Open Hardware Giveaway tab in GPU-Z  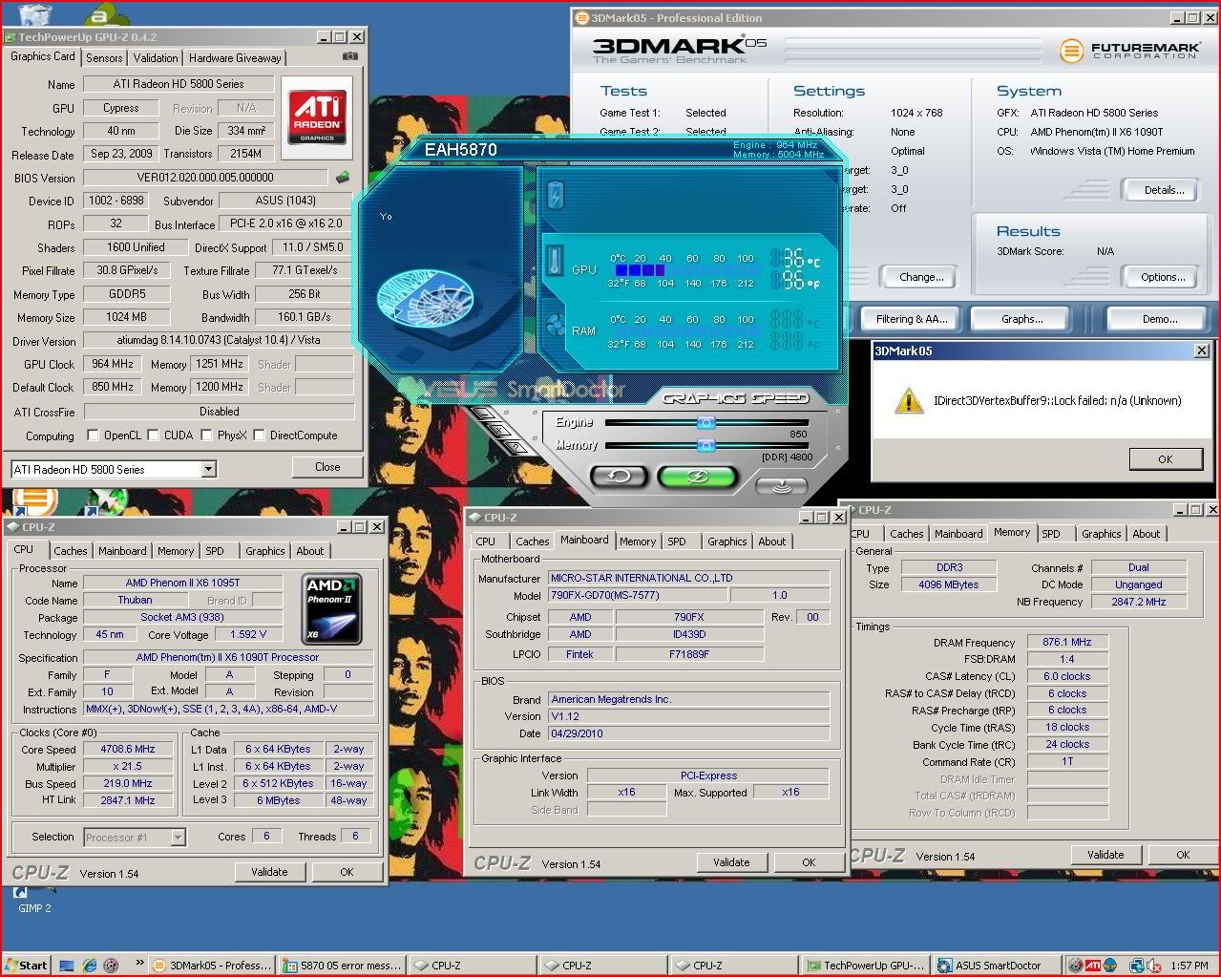pos(235,57)
